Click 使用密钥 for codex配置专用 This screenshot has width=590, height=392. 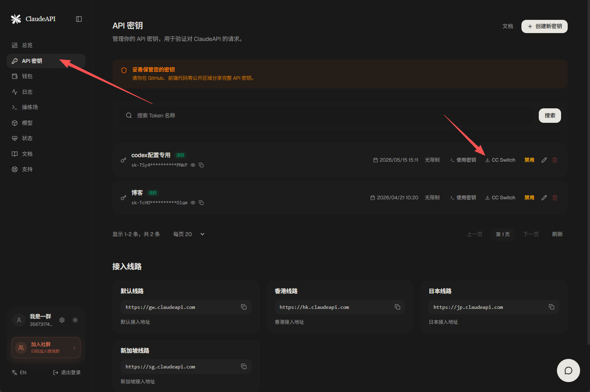(463, 160)
